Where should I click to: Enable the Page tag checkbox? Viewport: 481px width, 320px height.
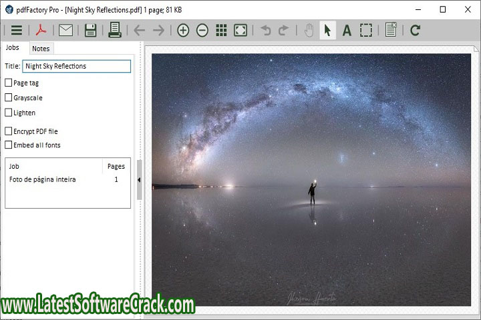click(x=9, y=83)
